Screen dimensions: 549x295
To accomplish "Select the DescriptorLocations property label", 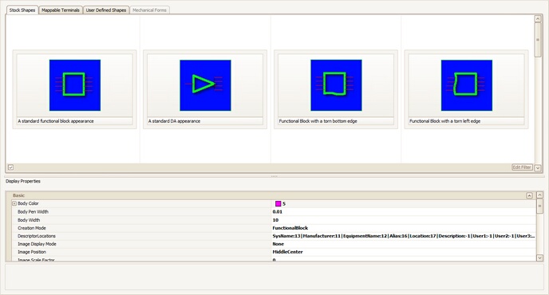I will (37, 236).
